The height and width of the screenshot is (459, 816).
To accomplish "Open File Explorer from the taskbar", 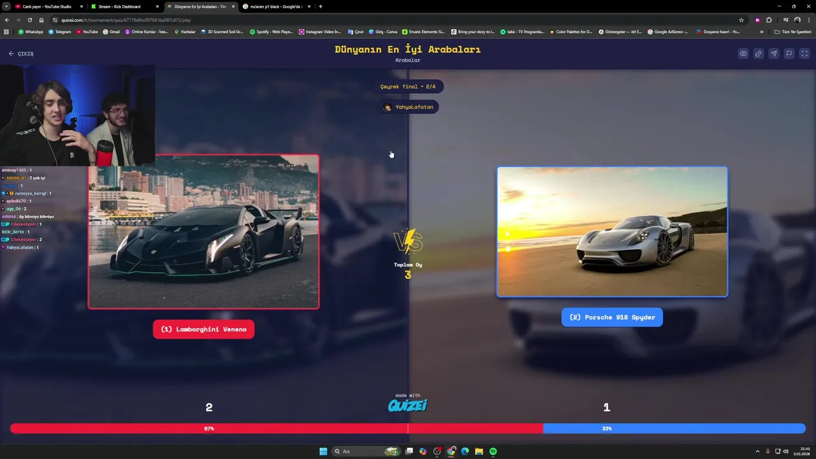I will 479,451.
